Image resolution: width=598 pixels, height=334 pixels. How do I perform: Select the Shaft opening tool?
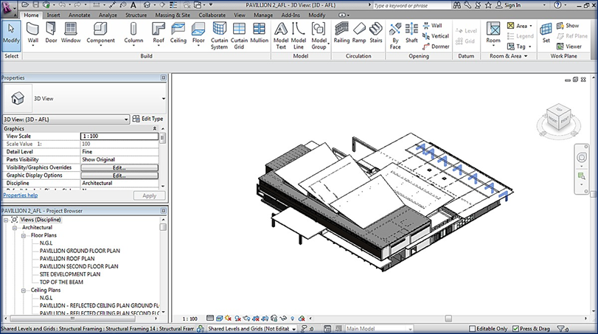[411, 32]
